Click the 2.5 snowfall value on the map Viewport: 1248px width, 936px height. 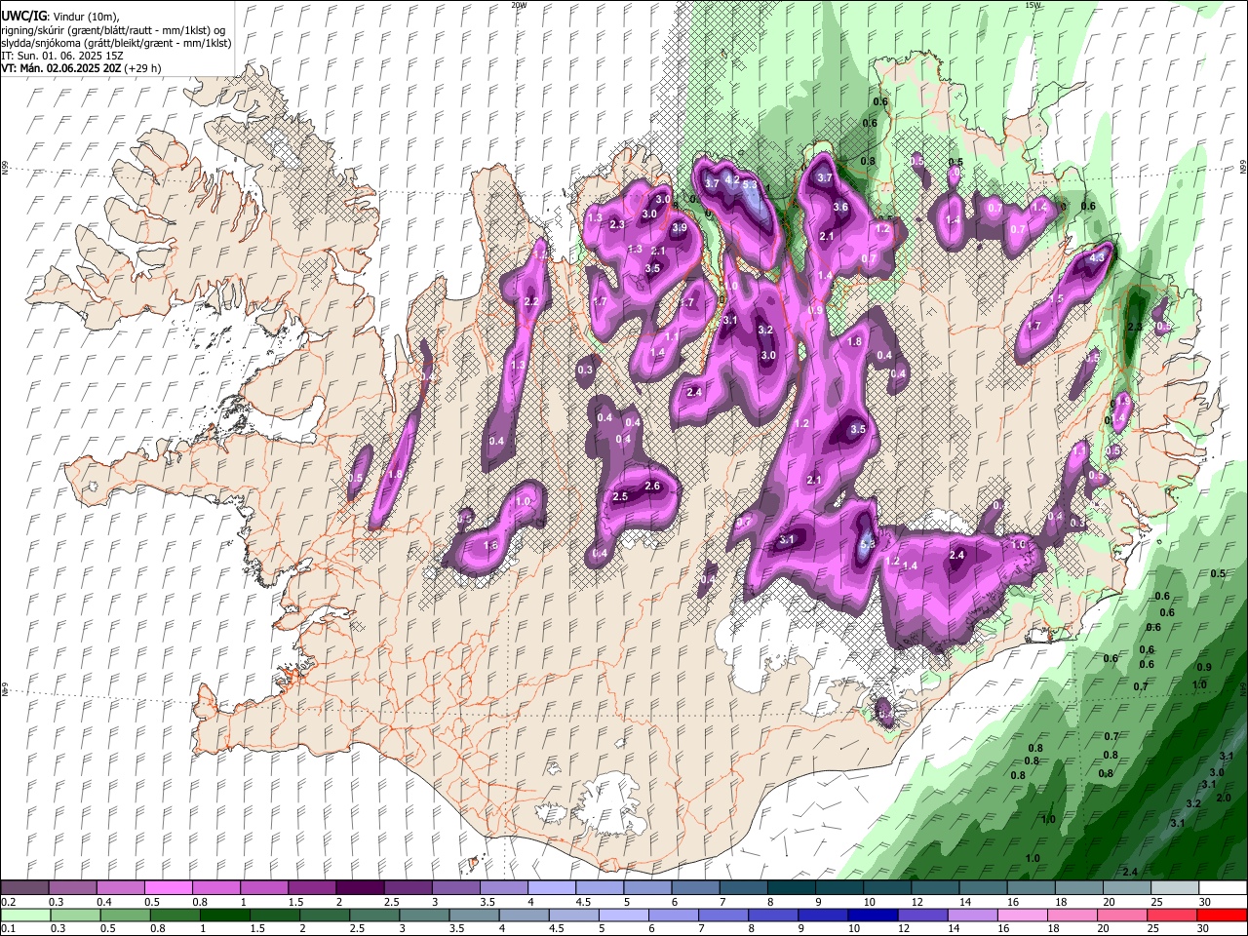(x=620, y=496)
